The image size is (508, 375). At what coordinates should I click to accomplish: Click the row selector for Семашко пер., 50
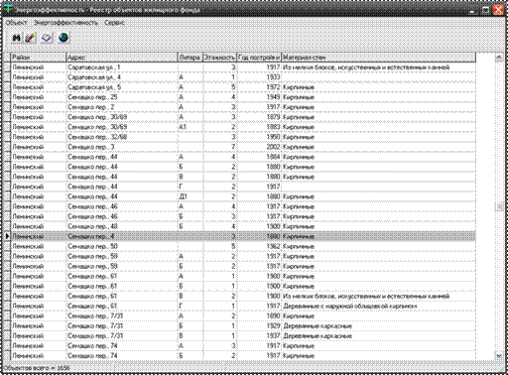pos(7,246)
